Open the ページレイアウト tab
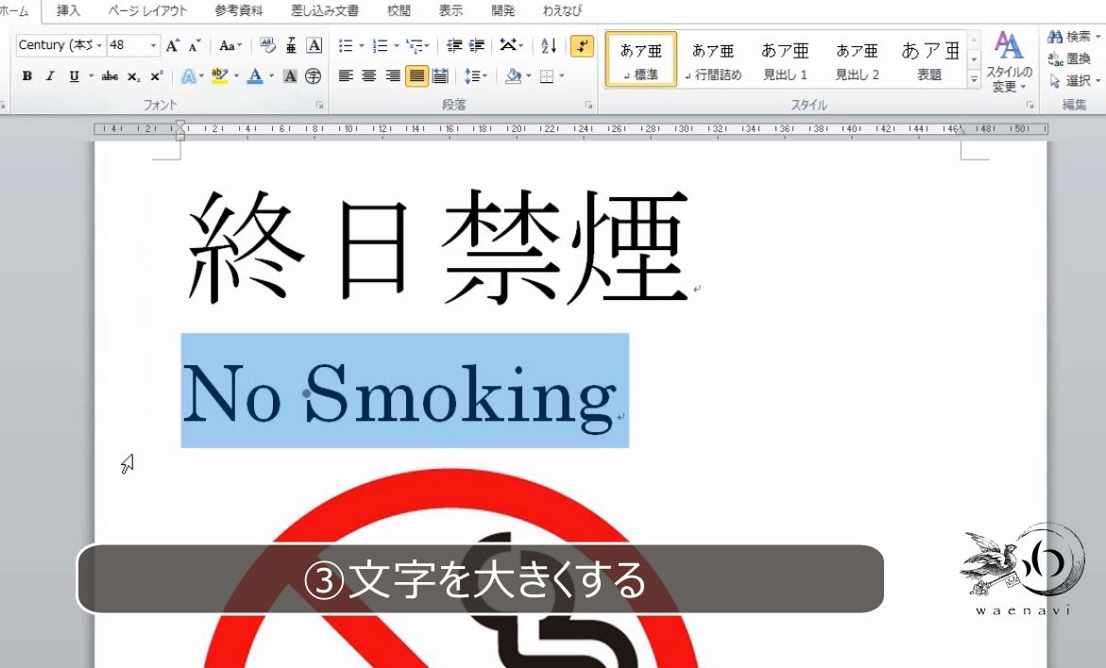1106x668 pixels. click(x=147, y=11)
